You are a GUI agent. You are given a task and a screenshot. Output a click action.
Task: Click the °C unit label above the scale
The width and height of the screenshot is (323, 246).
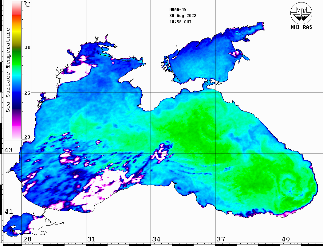[x=27, y=4]
